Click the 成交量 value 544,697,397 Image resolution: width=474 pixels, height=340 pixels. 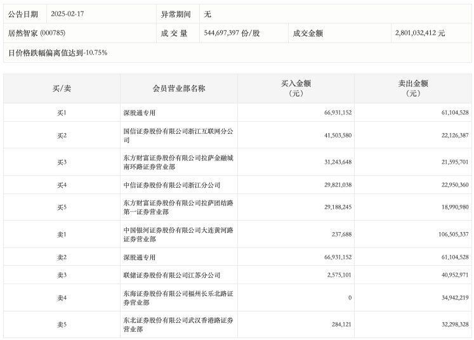[232, 33]
